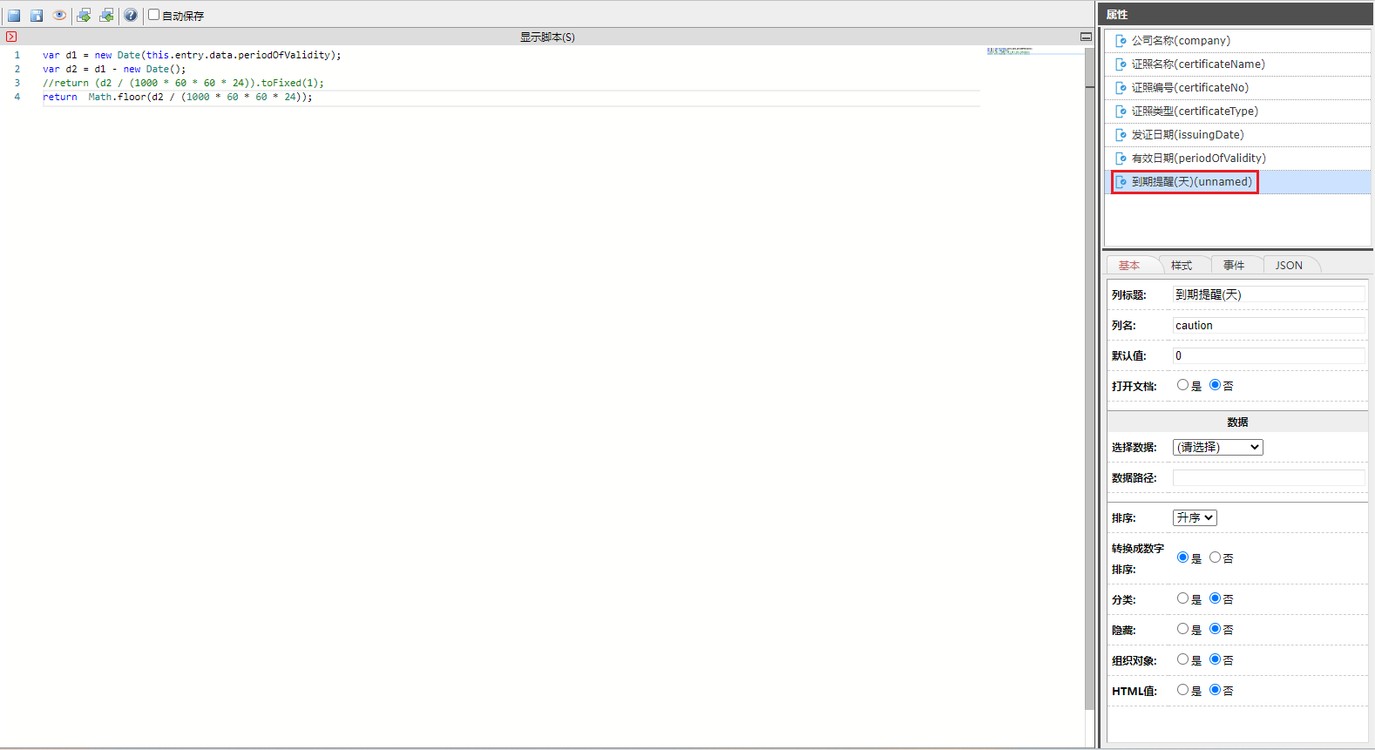The width and height of the screenshot is (1375, 750).
Task: Select the 有效日期(periodOfValidity) column
Action: [x=1237, y=159]
